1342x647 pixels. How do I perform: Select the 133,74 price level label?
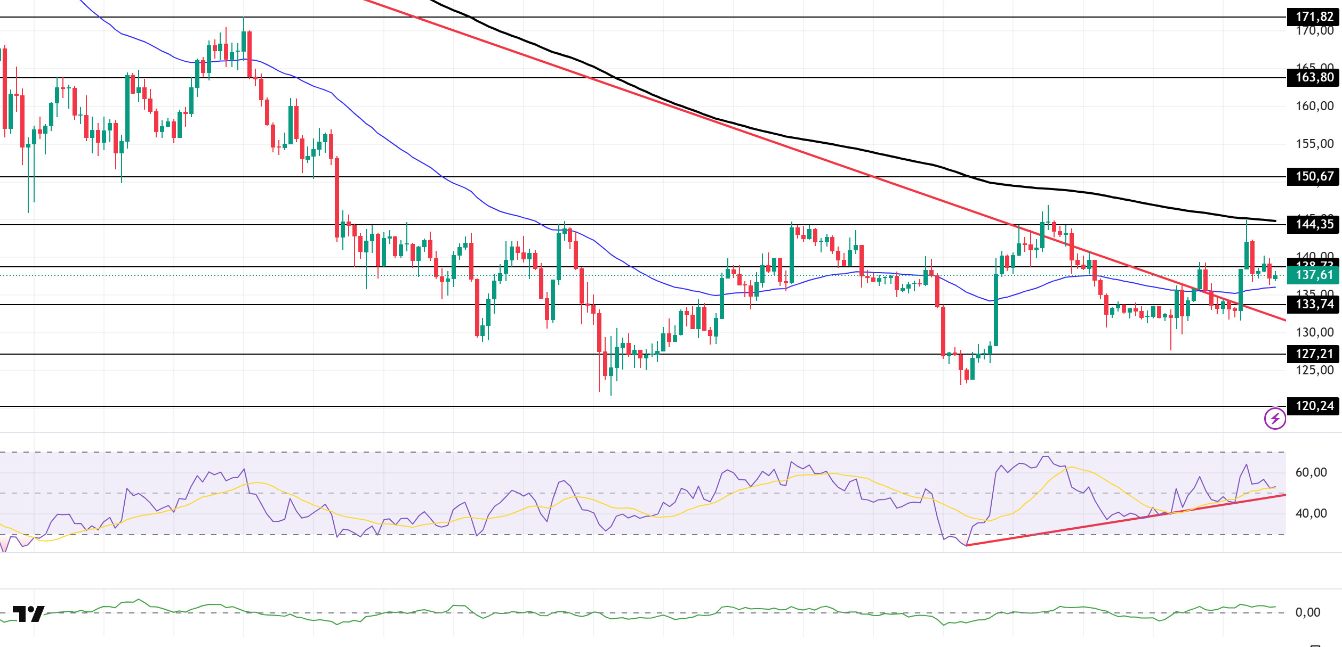1314,304
